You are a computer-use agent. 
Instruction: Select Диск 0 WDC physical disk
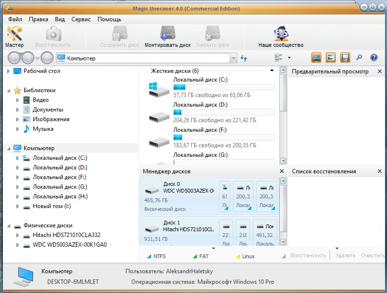click(178, 196)
